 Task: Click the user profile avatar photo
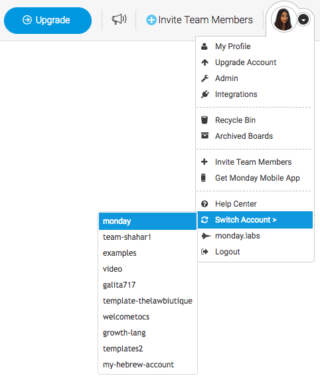coord(283,19)
